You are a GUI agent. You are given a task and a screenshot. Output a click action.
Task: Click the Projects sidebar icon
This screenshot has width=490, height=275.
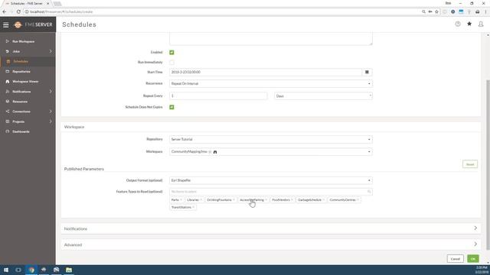pos(8,121)
